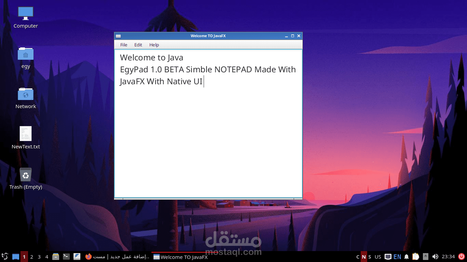Select the Computer desktop icon
Screen dimensions: 467x262
click(x=26, y=17)
